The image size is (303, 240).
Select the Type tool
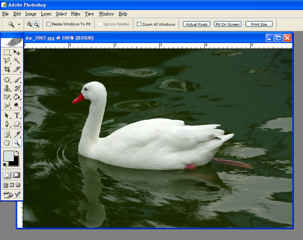17,115
